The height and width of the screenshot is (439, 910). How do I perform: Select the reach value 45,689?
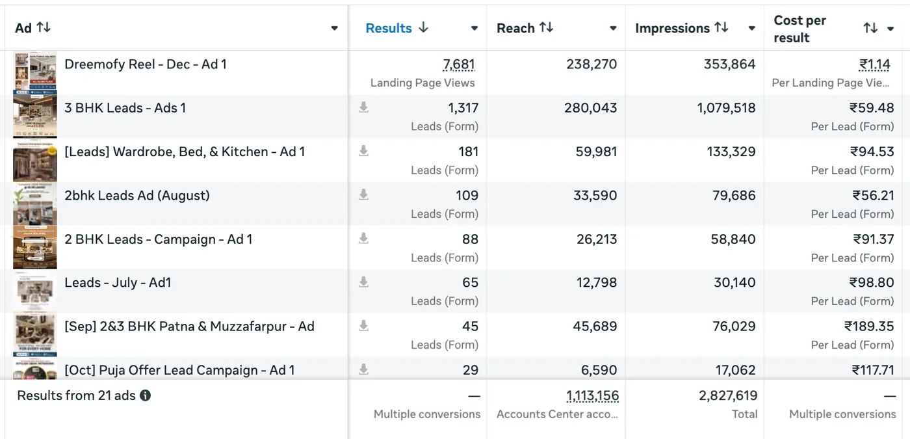click(x=595, y=326)
